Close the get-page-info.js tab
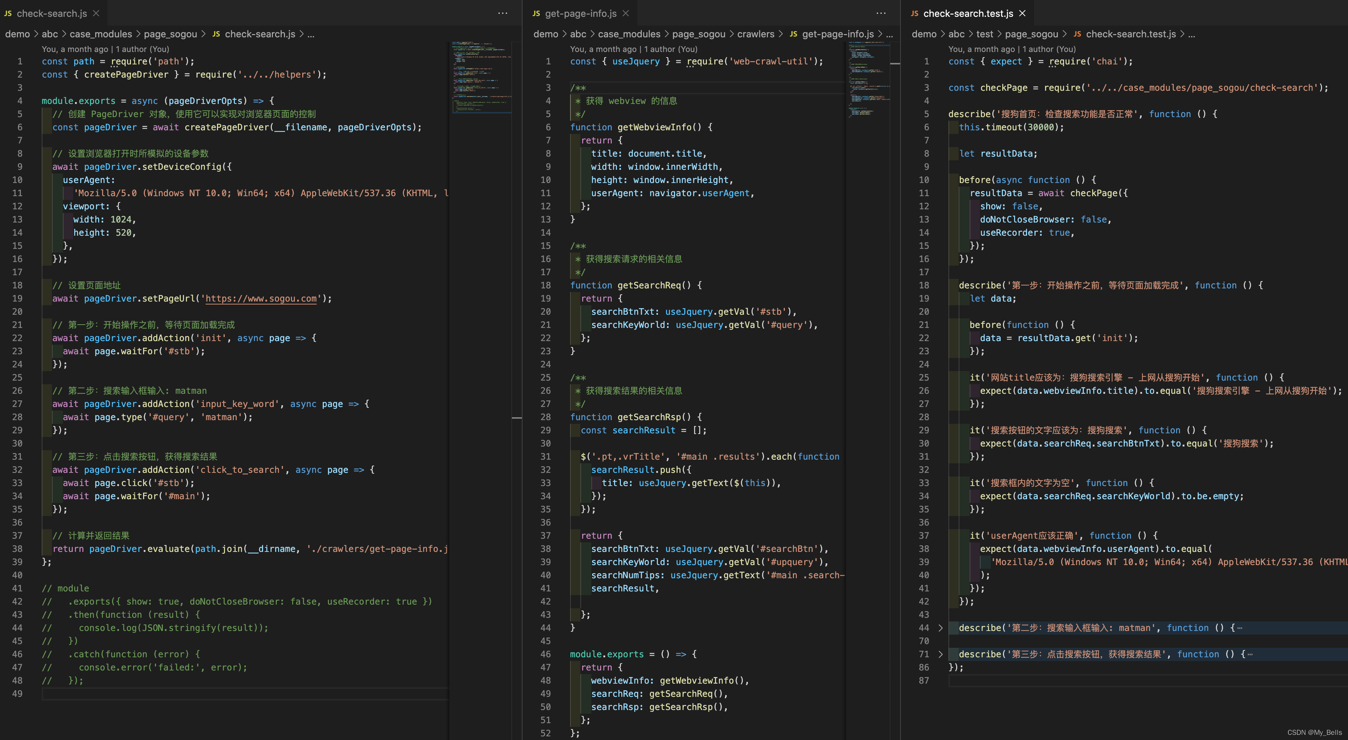 [626, 14]
